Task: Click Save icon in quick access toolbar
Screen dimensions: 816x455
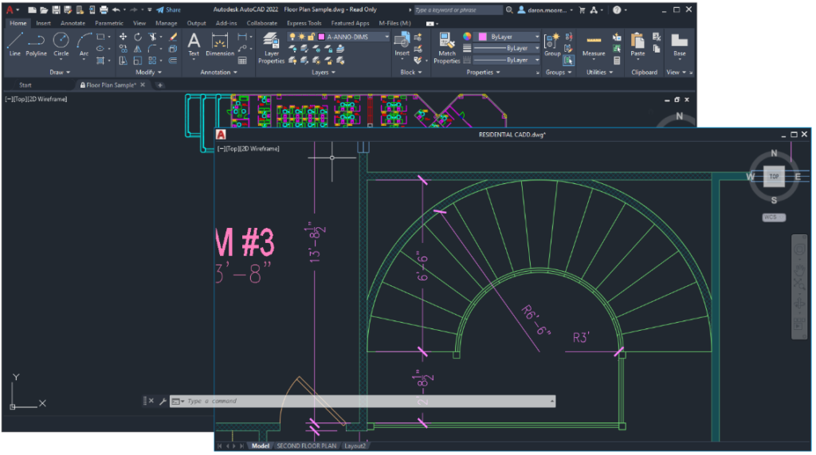Action: pos(57,10)
